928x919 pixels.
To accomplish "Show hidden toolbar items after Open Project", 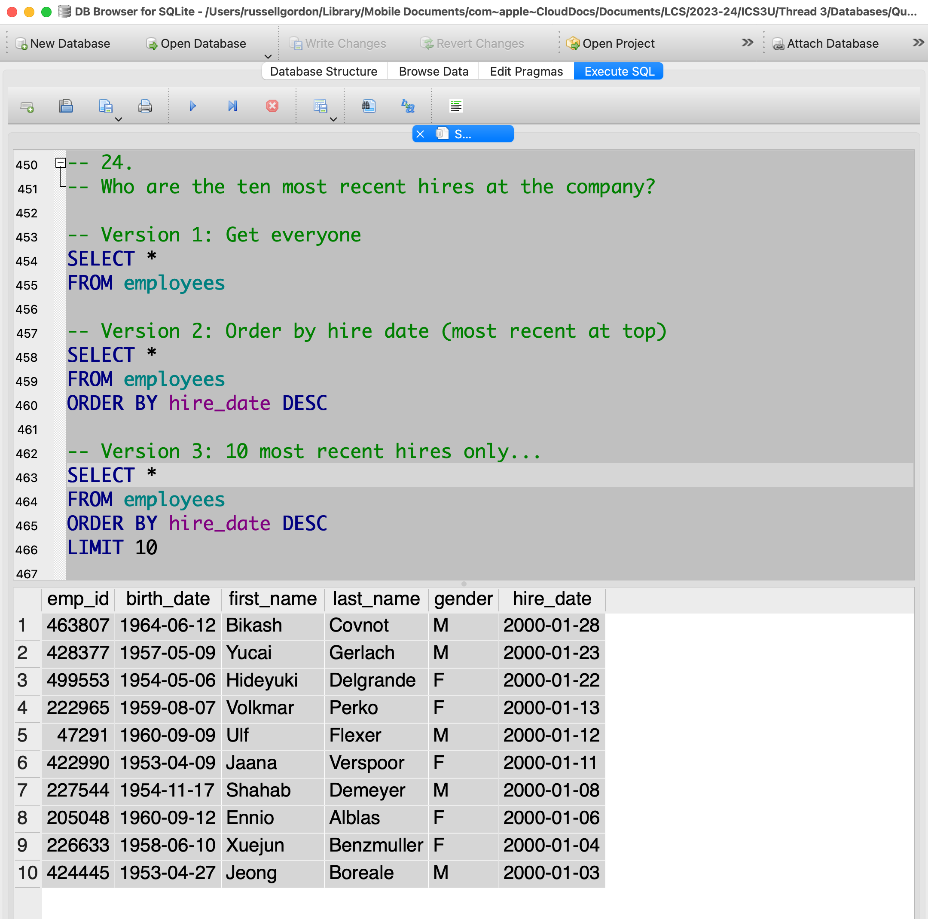I will pos(747,43).
